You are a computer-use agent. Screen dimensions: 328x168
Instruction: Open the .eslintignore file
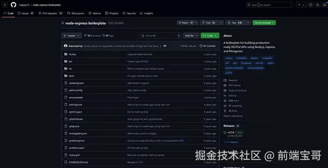[x=75, y=105]
